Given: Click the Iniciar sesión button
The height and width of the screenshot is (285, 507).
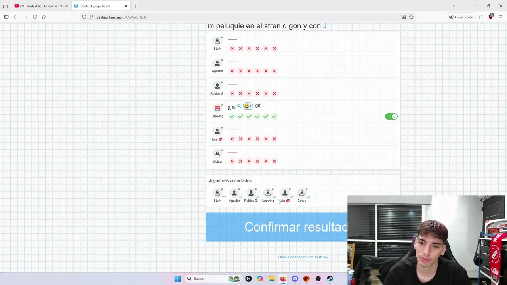Looking at the screenshot, I should pyautogui.click(x=461, y=17).
